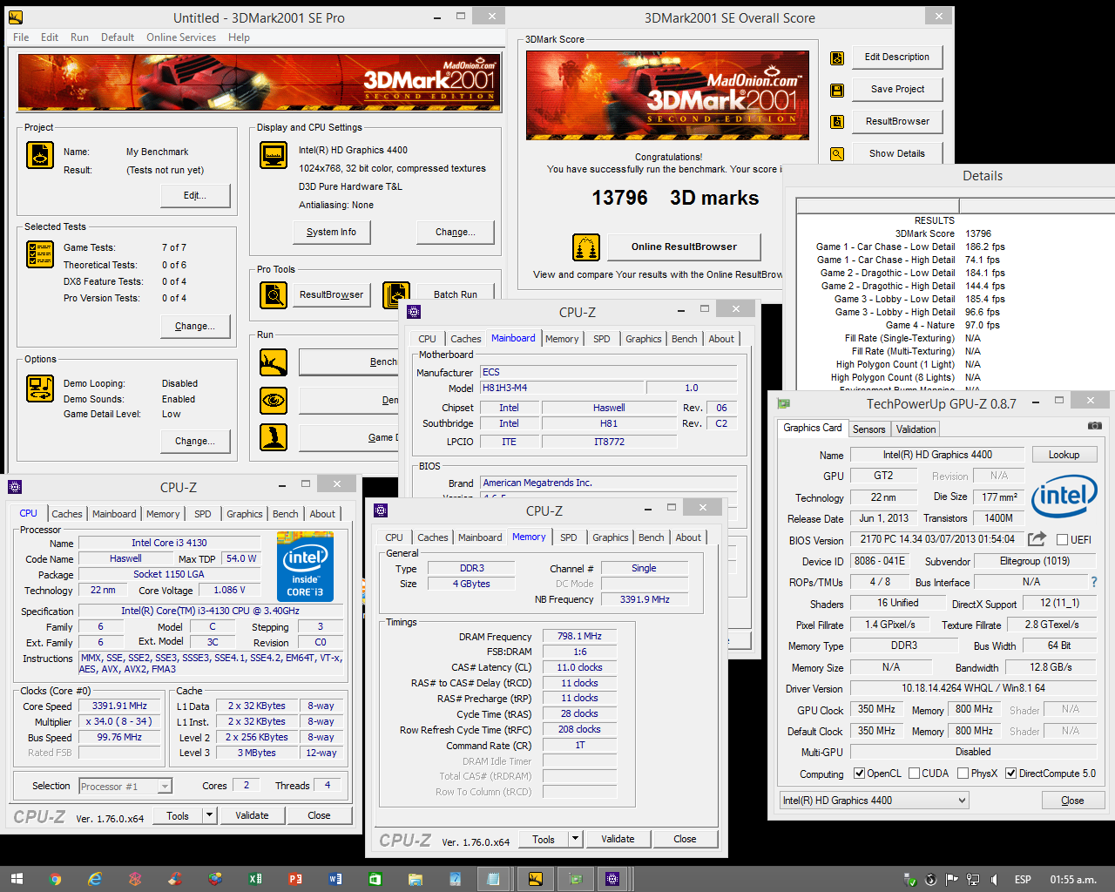Image resolution: width=1115 pixels, height=892 pixels.
Task: Open the File menu in 3DMark2001
Action: click(21, 37)
